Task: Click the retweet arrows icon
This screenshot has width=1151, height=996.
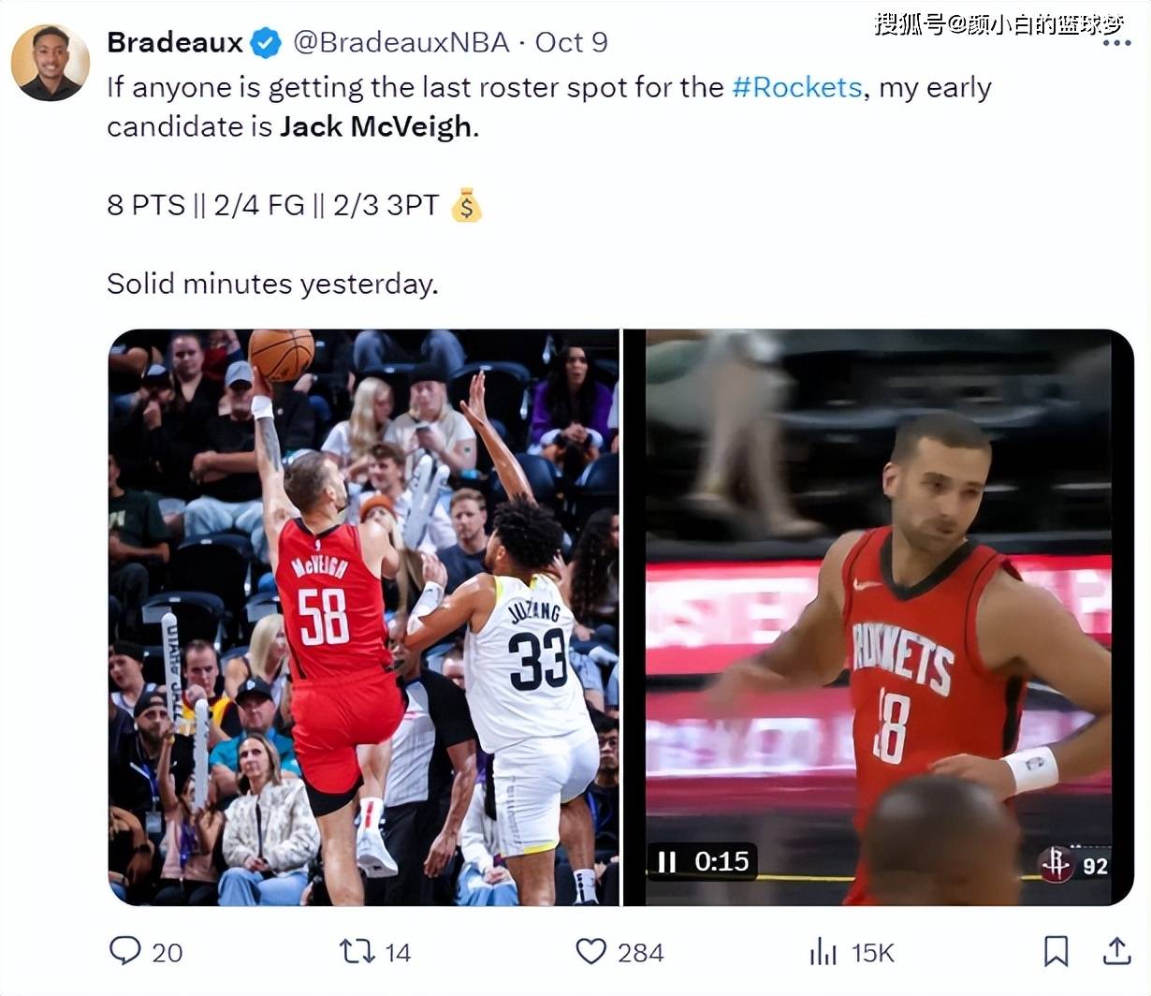Action: (x=357, y=952)
